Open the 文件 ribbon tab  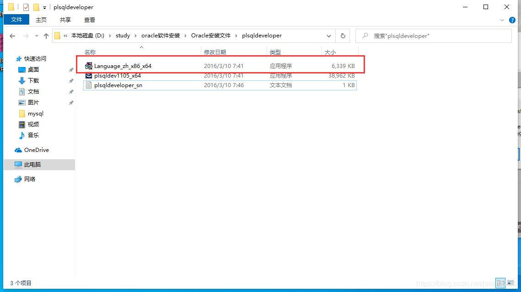pos(16,20)
